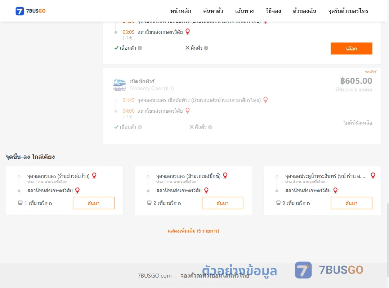Image resolution: width=389 pixels, height=288 pixels.
Task: Click the เชิดชัยทัวร์ operator name
Action: 142,81
